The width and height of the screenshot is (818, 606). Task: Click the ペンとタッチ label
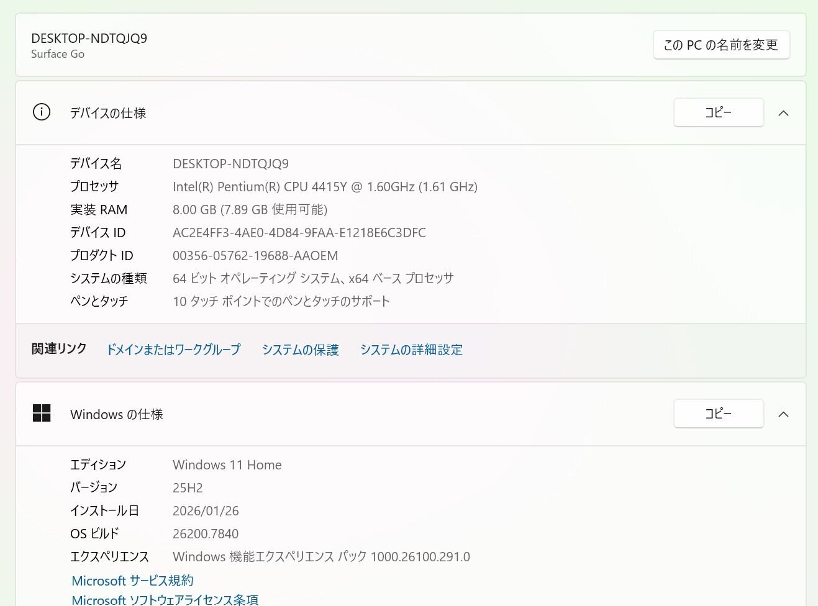[99, 302]
